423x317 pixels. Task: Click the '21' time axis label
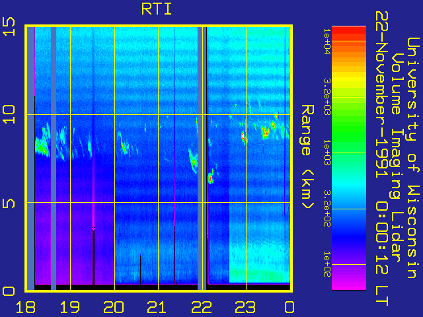pos(157,307)
